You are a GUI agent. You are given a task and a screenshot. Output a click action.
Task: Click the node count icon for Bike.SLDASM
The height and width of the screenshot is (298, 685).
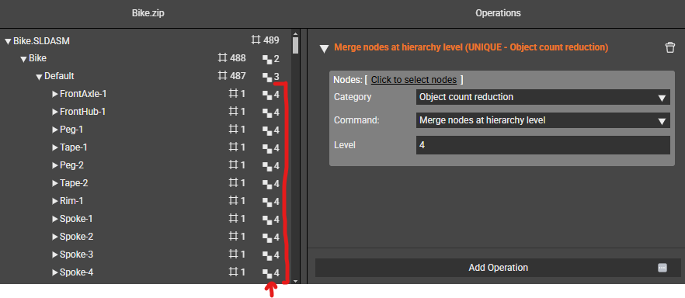tap(256, 40)
